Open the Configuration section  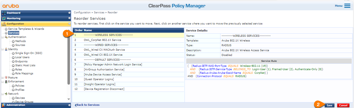pos(36,24)
